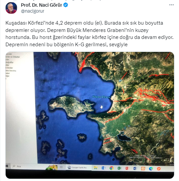
Task: Open the Task View icon on the taskbar
Action: click(x=61, y=167)
